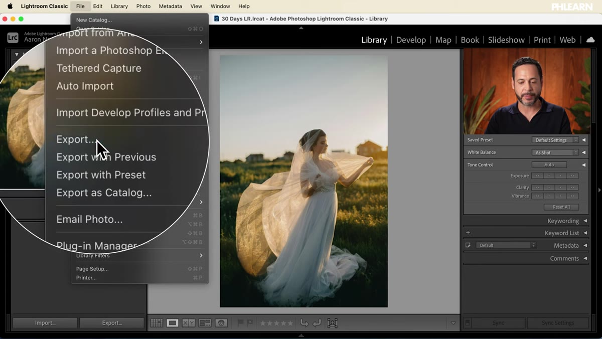This screenshot has width=602, height=339.
Task: Flag photo as pick
Action: 241,323
